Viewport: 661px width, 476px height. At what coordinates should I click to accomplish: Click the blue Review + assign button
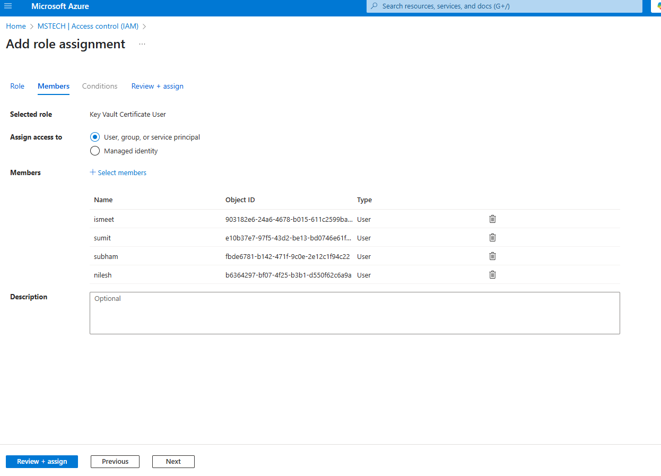(42, 462)
